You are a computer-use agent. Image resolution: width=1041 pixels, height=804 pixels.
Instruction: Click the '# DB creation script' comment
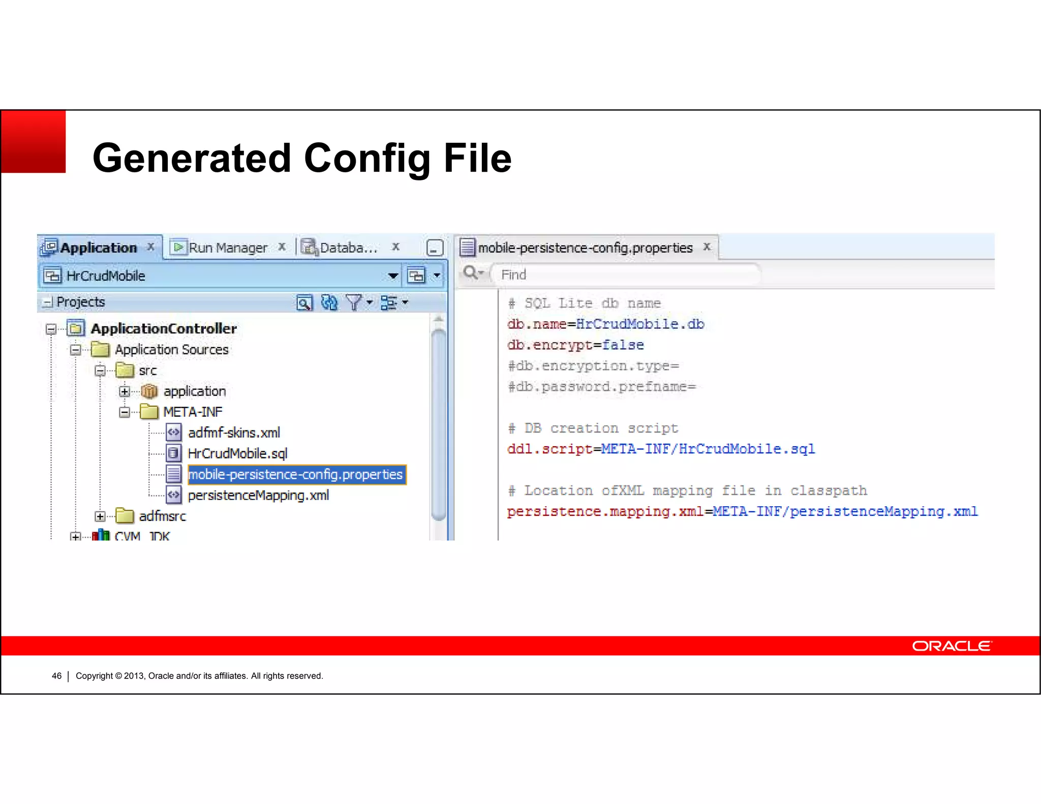pos(593,428)
